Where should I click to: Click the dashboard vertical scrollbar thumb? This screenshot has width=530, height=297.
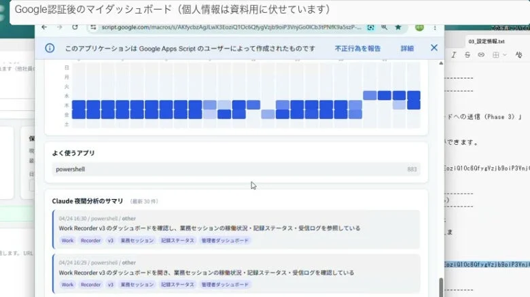(441, 287)
